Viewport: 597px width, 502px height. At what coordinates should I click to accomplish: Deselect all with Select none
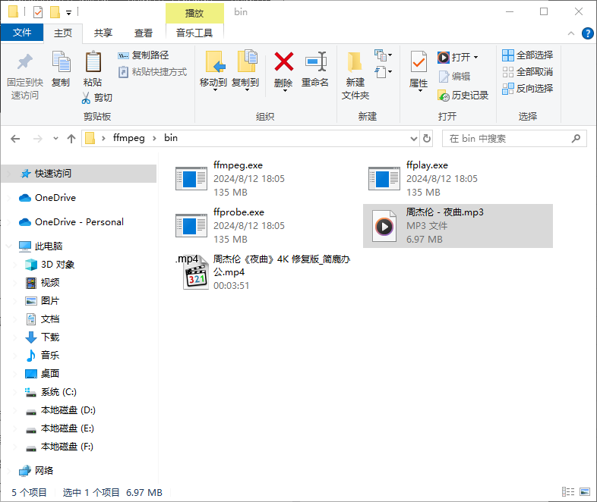pos(527,72)
